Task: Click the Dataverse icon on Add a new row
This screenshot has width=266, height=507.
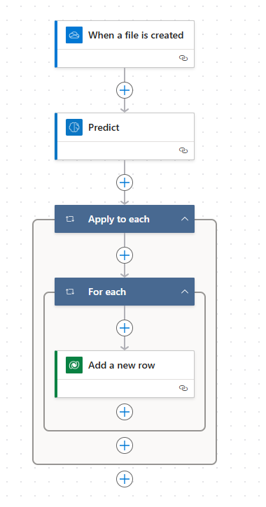Action: 74,365
